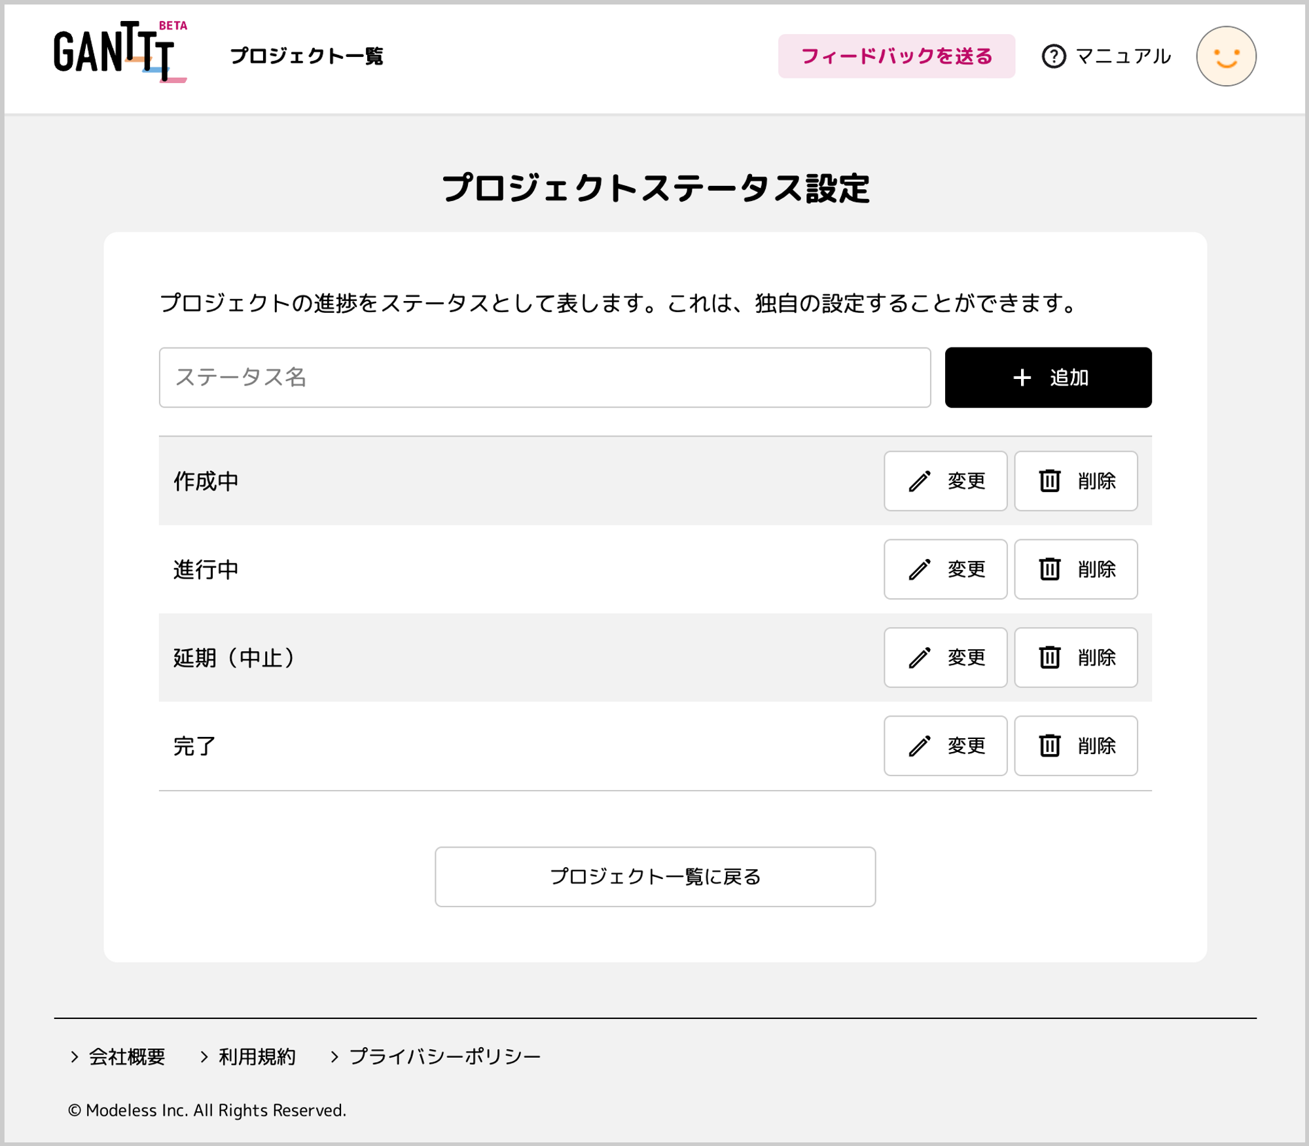Image resolution: width=1309 pixels, height=1146 pixels.
Task: Open the プライバシーポリシー footer link
Action: pos(444,1057)
